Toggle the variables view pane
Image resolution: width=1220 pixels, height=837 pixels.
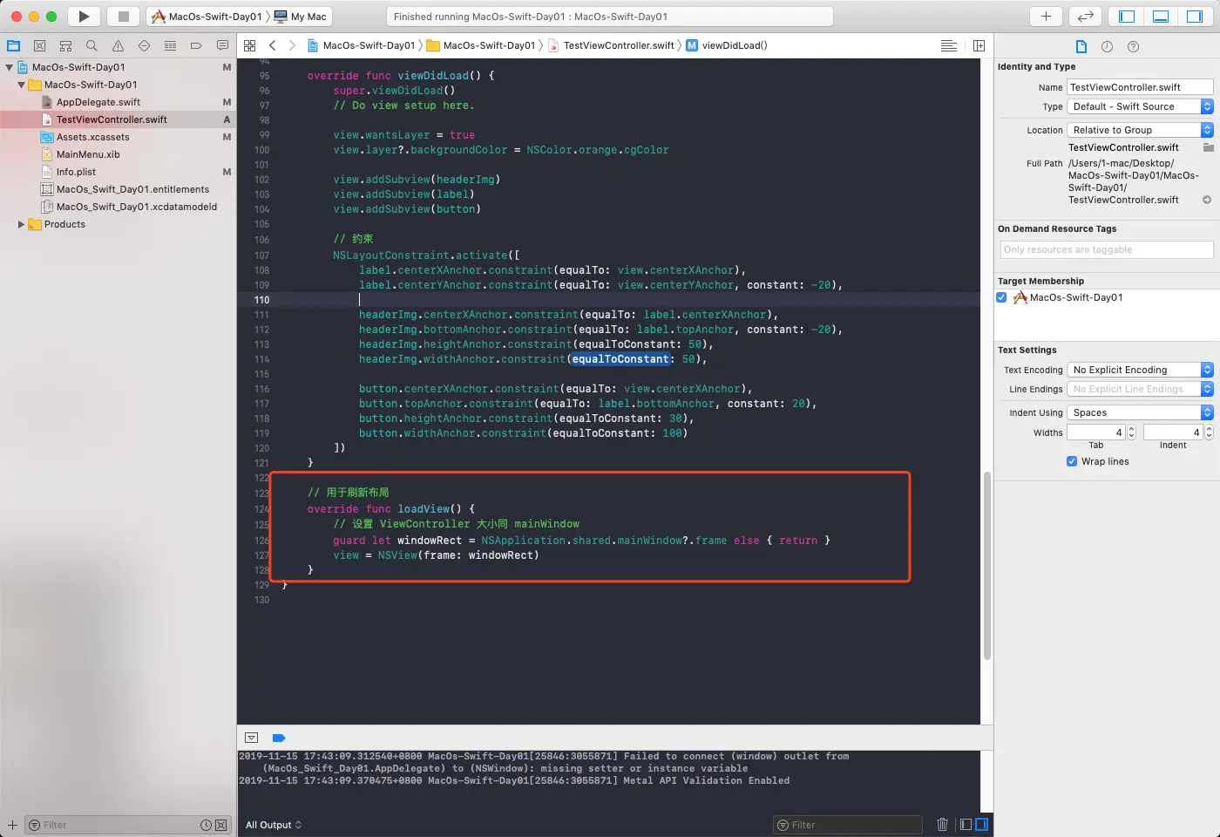966,825
